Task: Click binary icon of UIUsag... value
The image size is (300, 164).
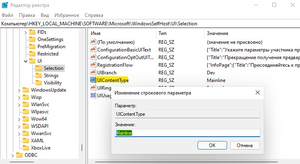Action: (93, 95)
